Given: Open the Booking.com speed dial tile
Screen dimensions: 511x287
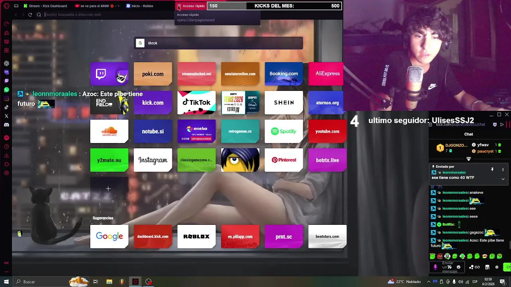Looking at the screenshot, I should pos(284,74).
